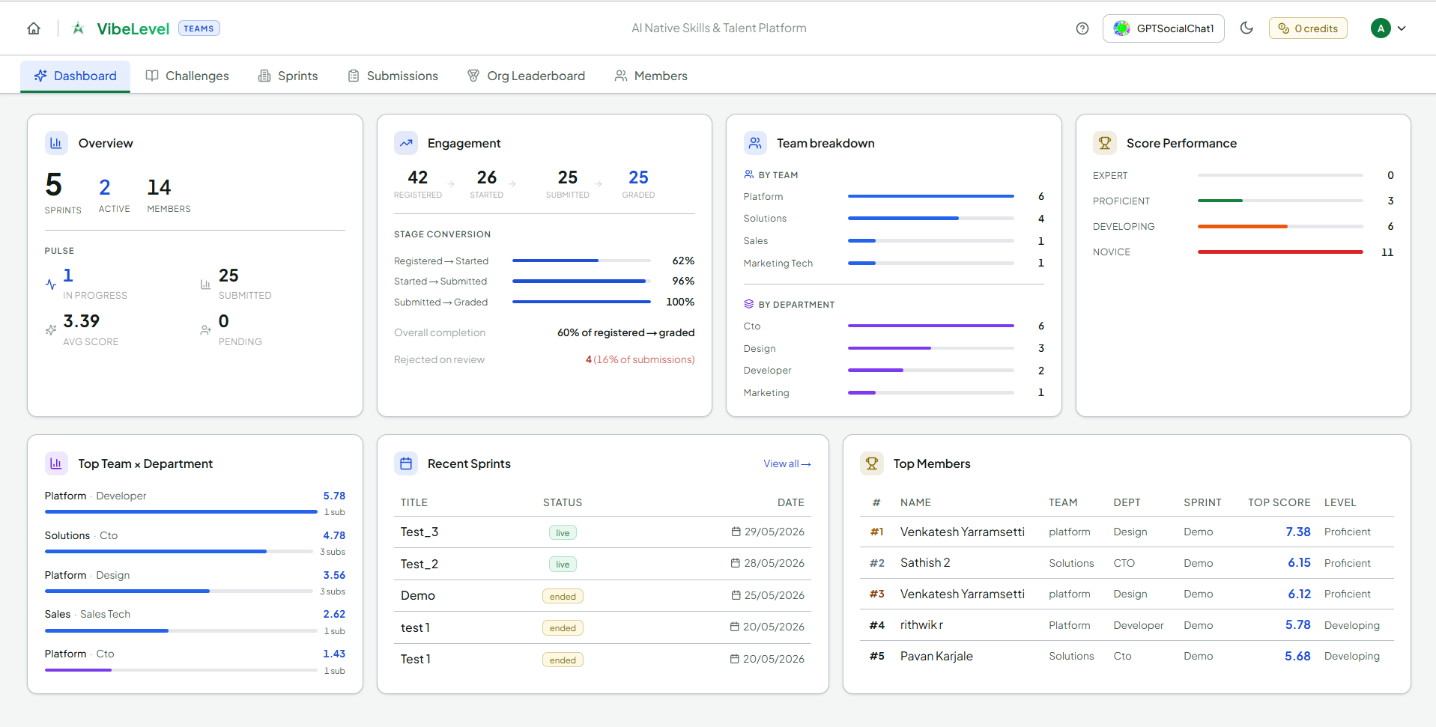
Task: Click the Engagement trend icon
Action: tap(406, 143)
